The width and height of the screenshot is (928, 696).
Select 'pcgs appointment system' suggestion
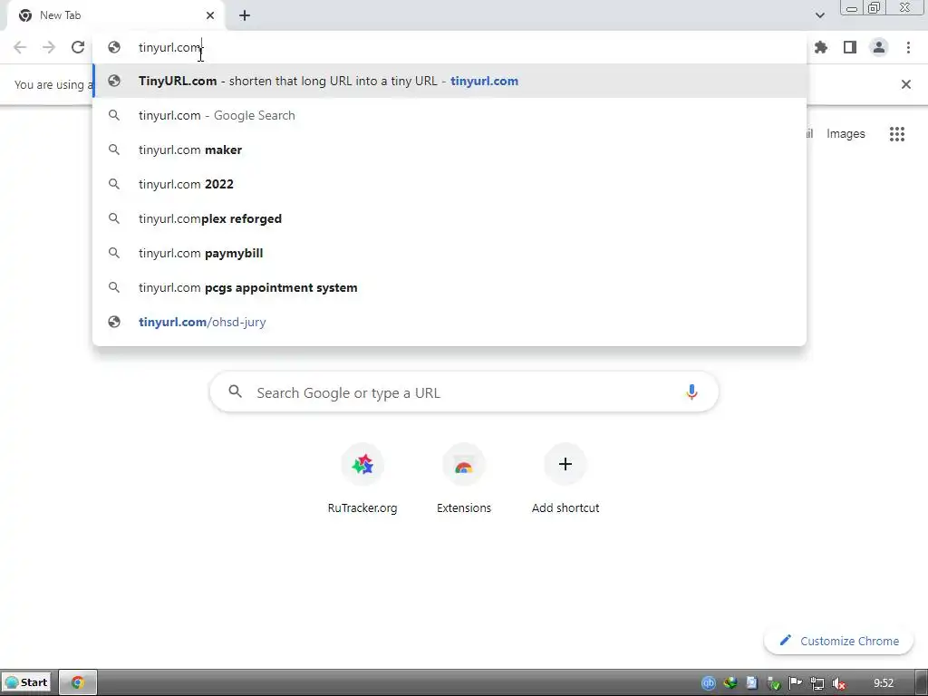click(449, 287)
